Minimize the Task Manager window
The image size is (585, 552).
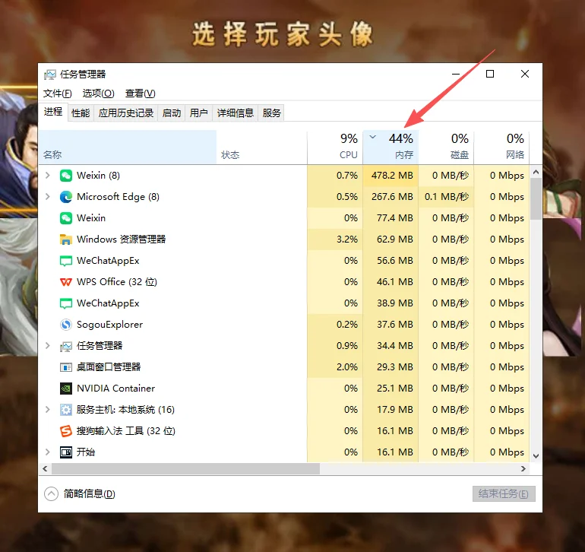(x=456, y=74)
